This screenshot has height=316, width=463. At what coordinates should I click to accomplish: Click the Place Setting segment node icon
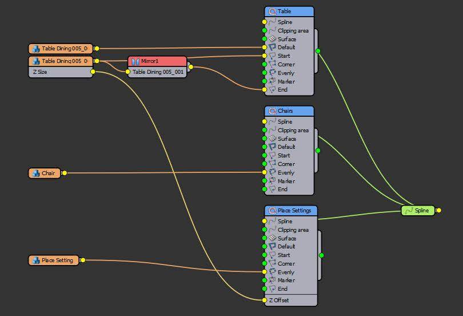click(35, 260)
